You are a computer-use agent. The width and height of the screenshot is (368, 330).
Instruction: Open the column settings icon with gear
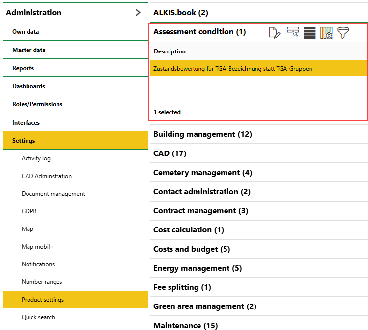tap(326, 33)
